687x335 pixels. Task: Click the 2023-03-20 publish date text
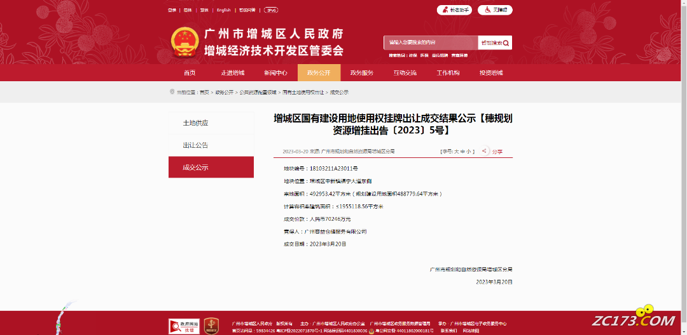click(295, 152)
